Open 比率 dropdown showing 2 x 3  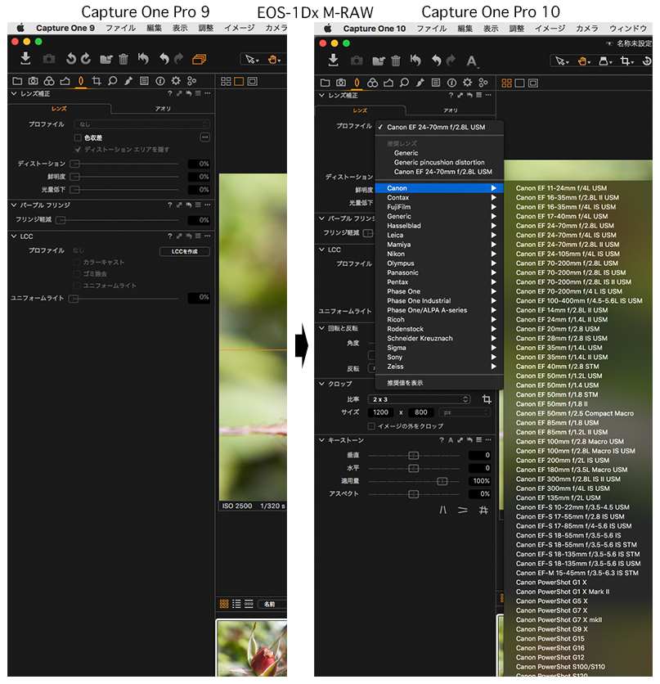click(420, 399)
